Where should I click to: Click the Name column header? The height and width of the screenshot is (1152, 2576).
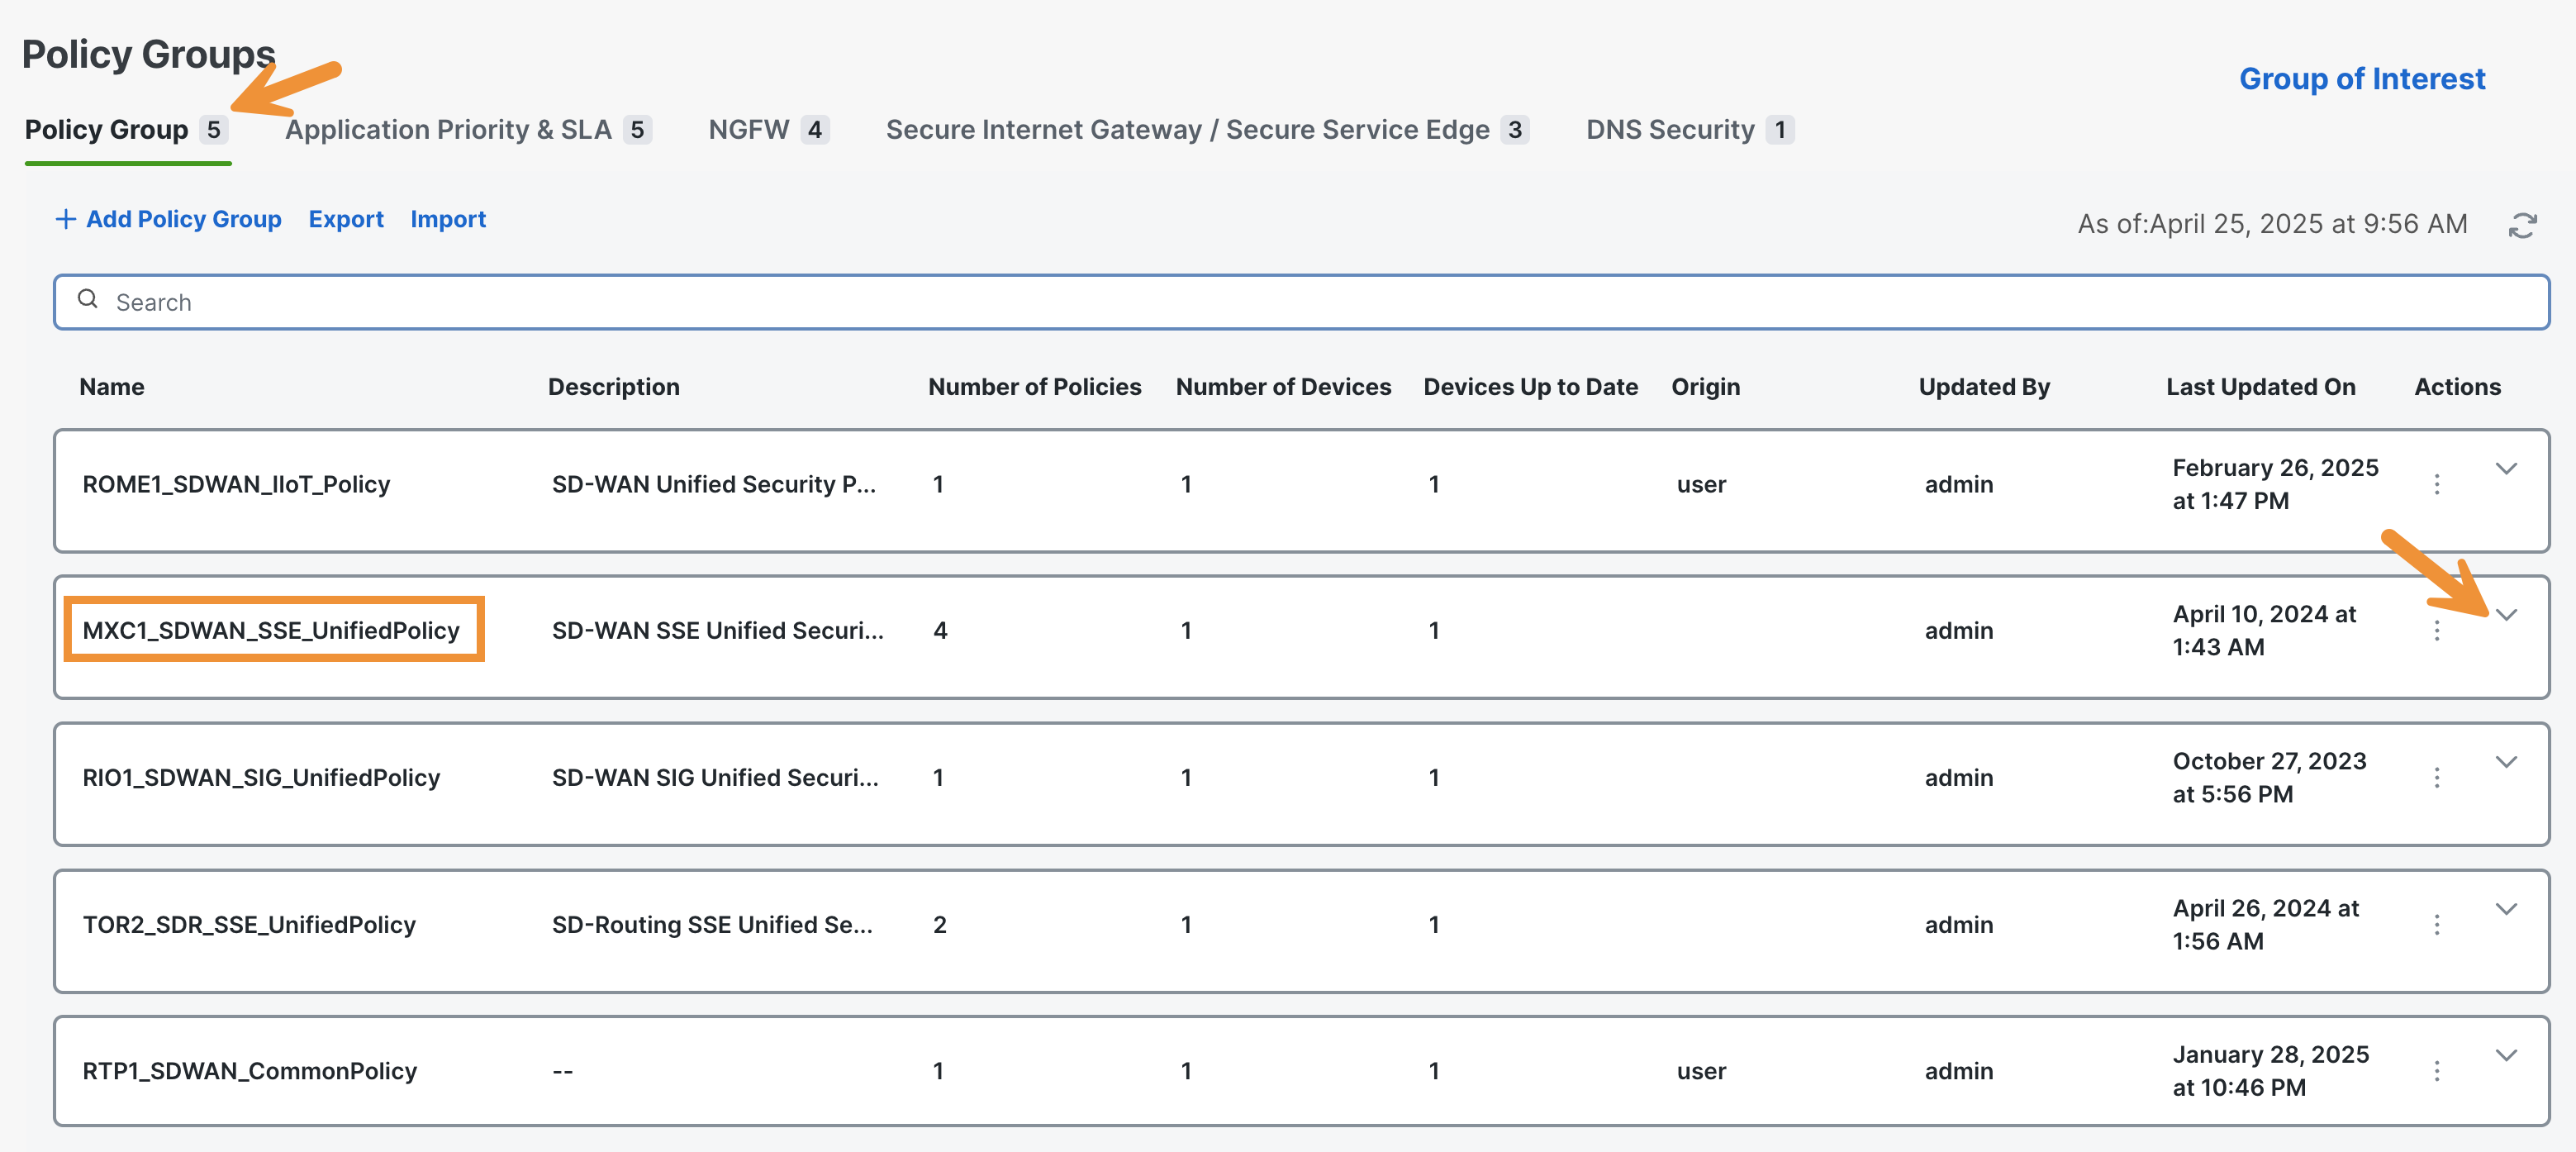pos(112,387)
